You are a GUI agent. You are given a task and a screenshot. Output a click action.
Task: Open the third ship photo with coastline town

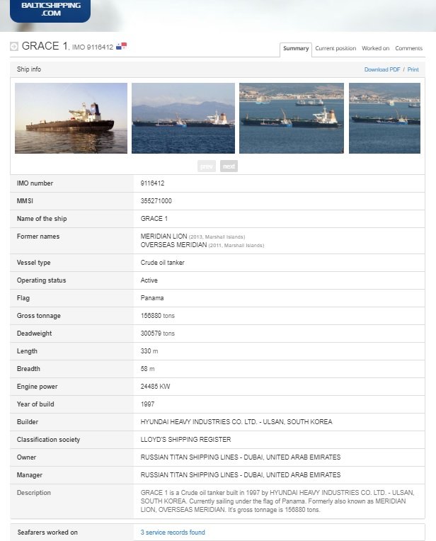click(292, 118)
